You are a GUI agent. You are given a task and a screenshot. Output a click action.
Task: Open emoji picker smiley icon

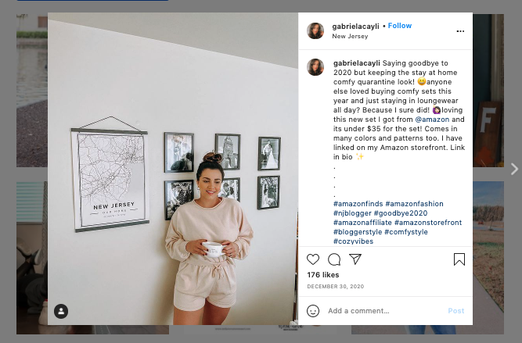point(313,311)
